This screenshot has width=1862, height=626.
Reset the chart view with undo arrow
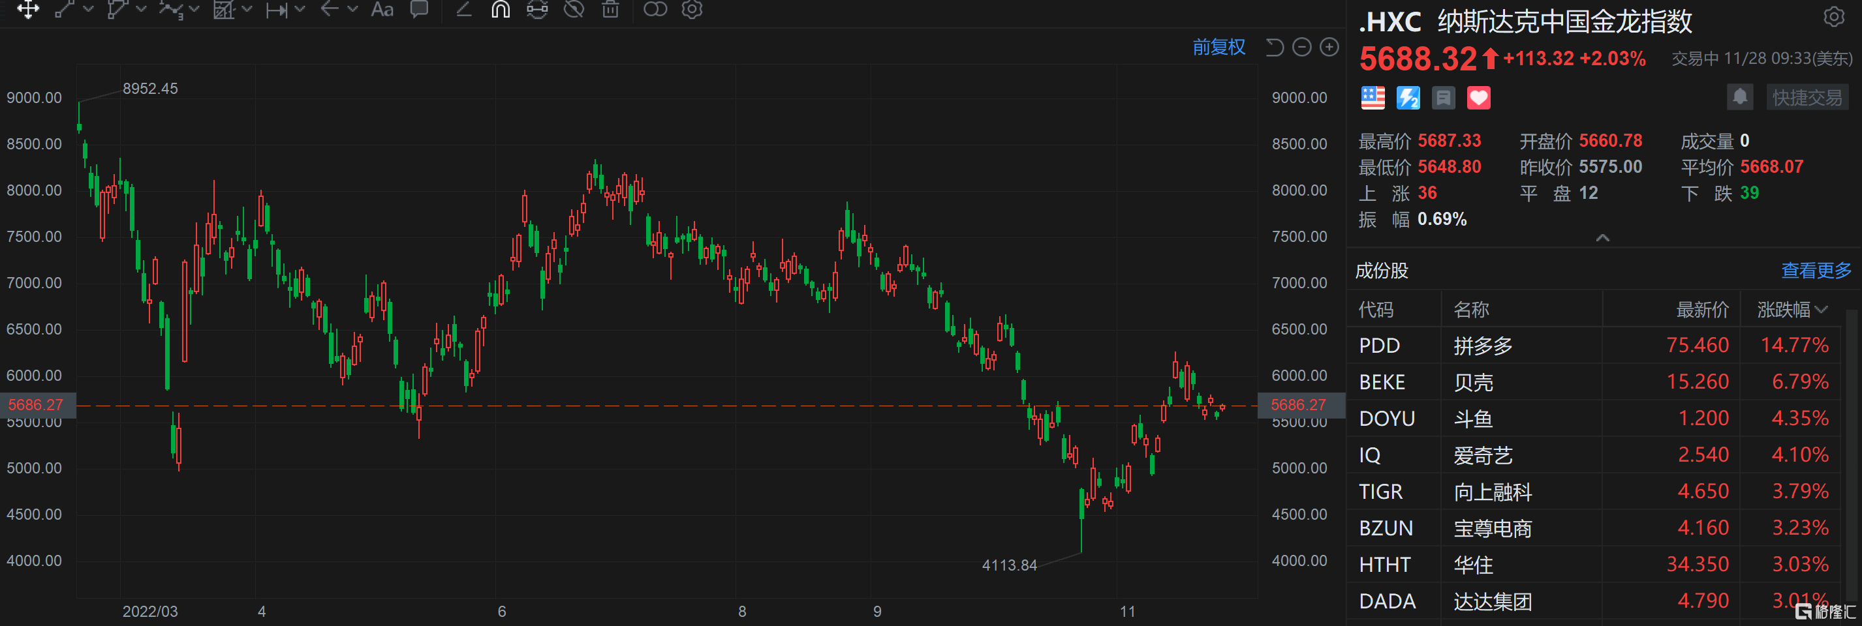pyautogui.click(x=1275, y=48)
